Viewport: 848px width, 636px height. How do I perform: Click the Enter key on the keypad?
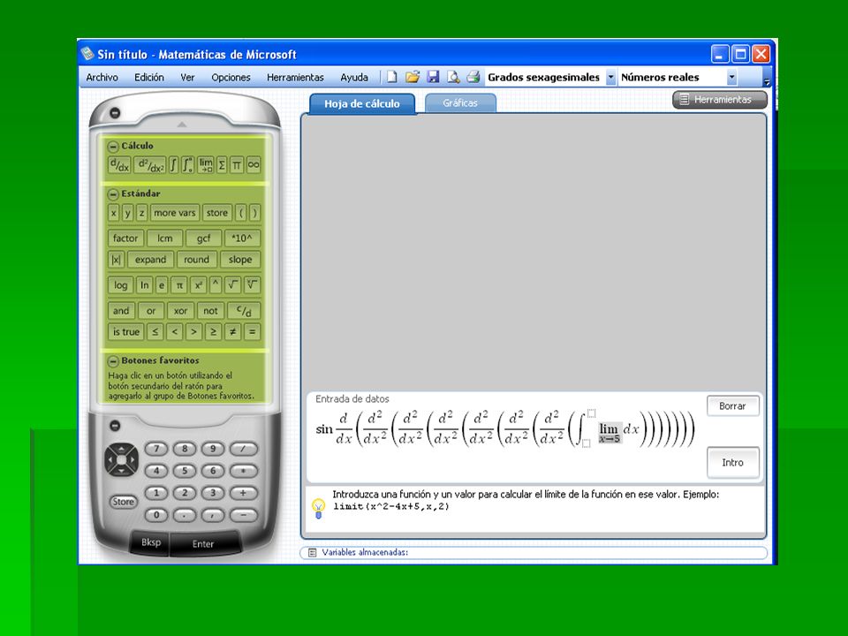coord(203,543)
